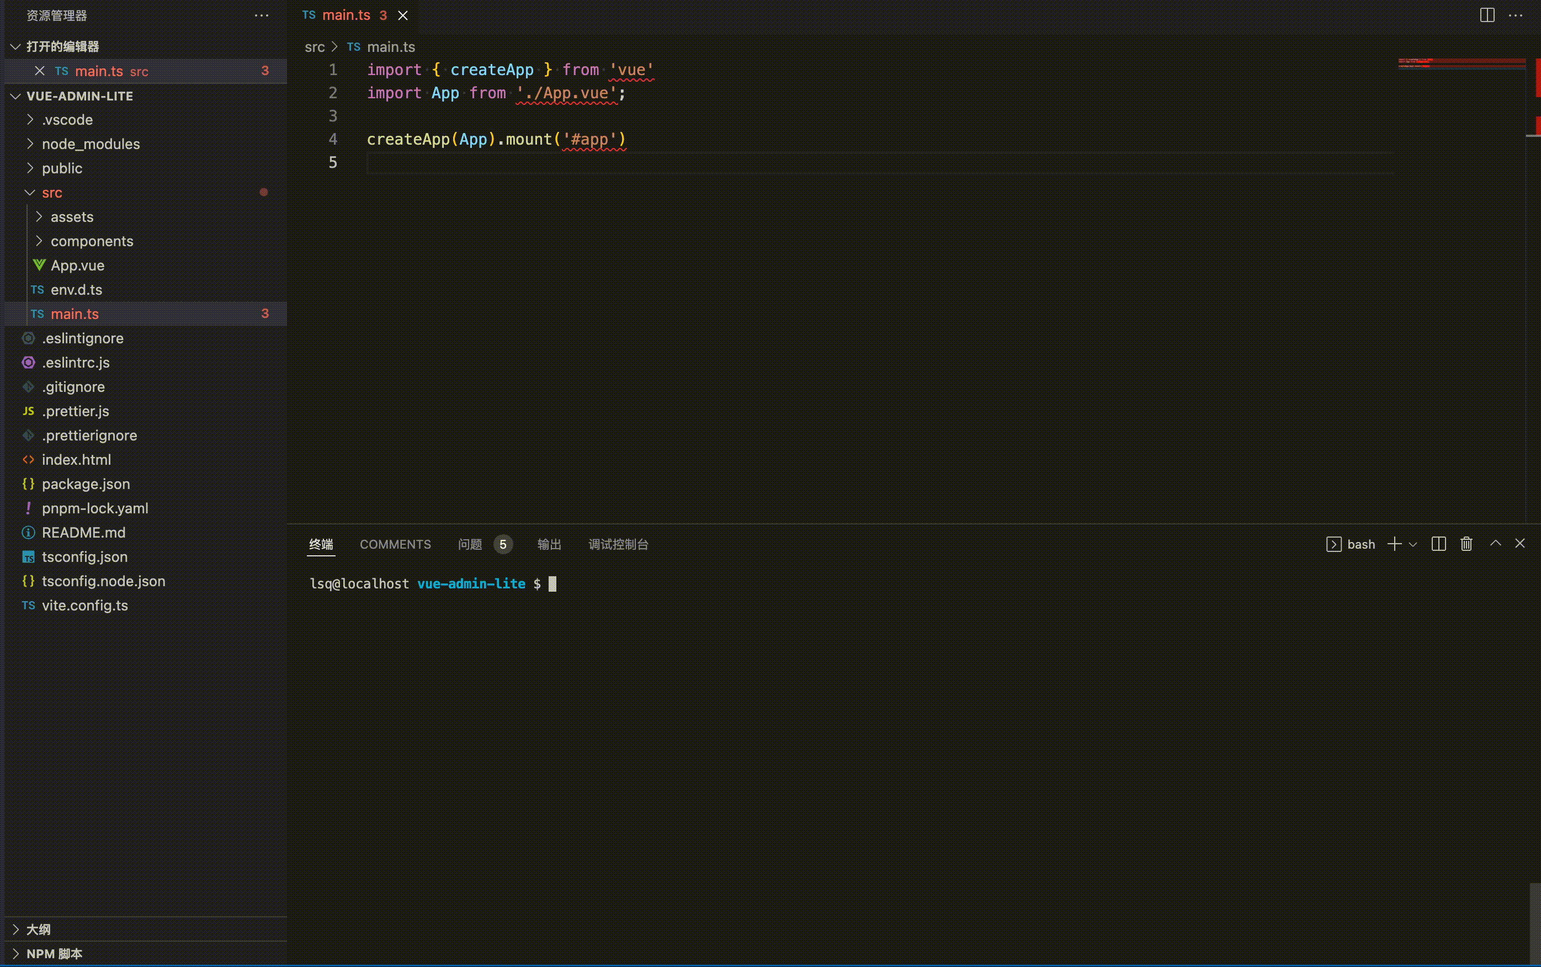Click line number 4 in the gutter
Screen dimensions: 1541x967
pos(332,140)
